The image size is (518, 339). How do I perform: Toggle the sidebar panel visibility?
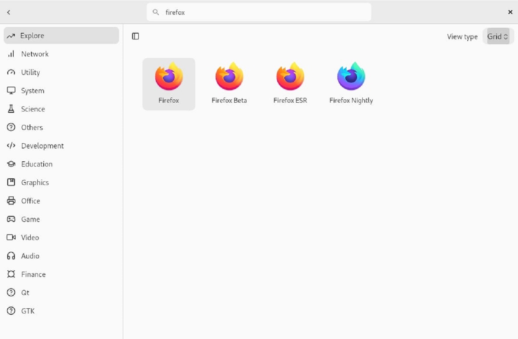[135, 36]
